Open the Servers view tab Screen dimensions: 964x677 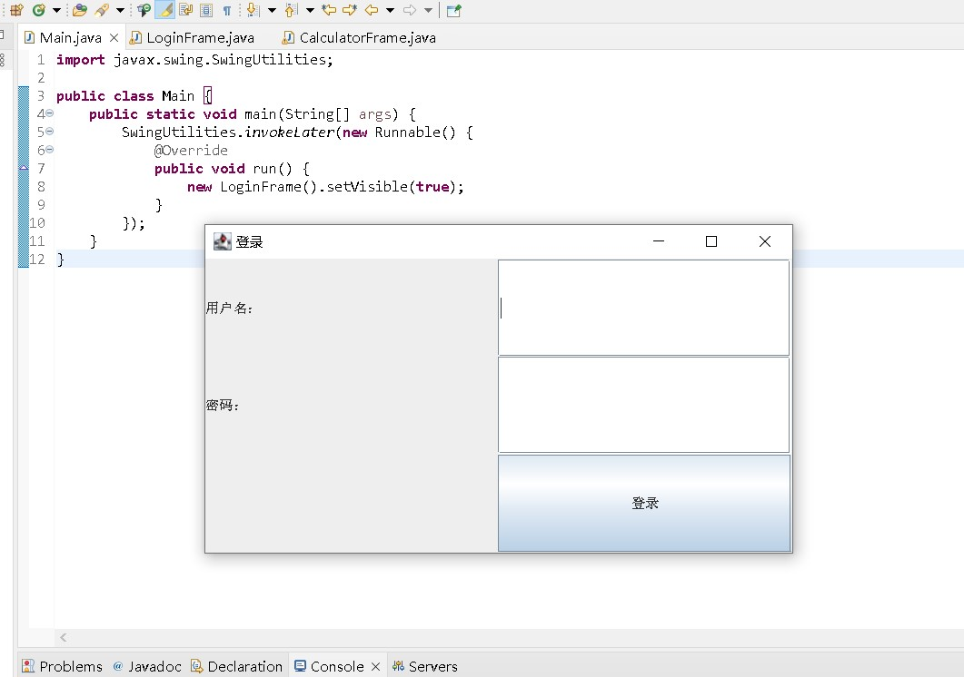click(425, 666)
